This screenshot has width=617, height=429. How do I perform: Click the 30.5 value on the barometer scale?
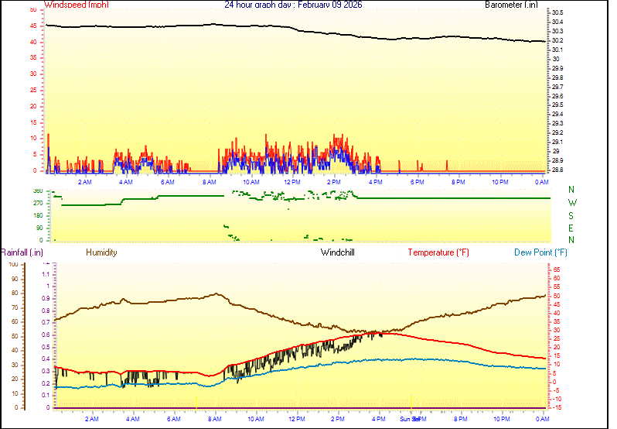coord(557,13)
